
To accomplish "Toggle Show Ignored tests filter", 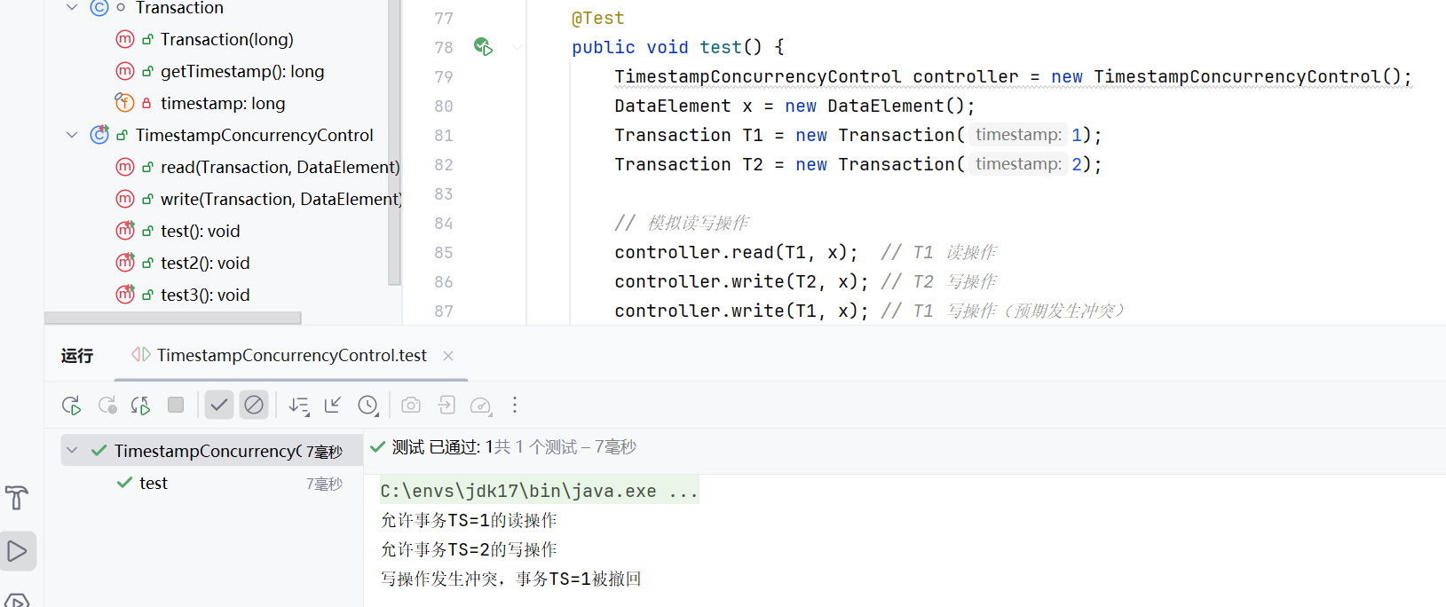I will point(254,406).
